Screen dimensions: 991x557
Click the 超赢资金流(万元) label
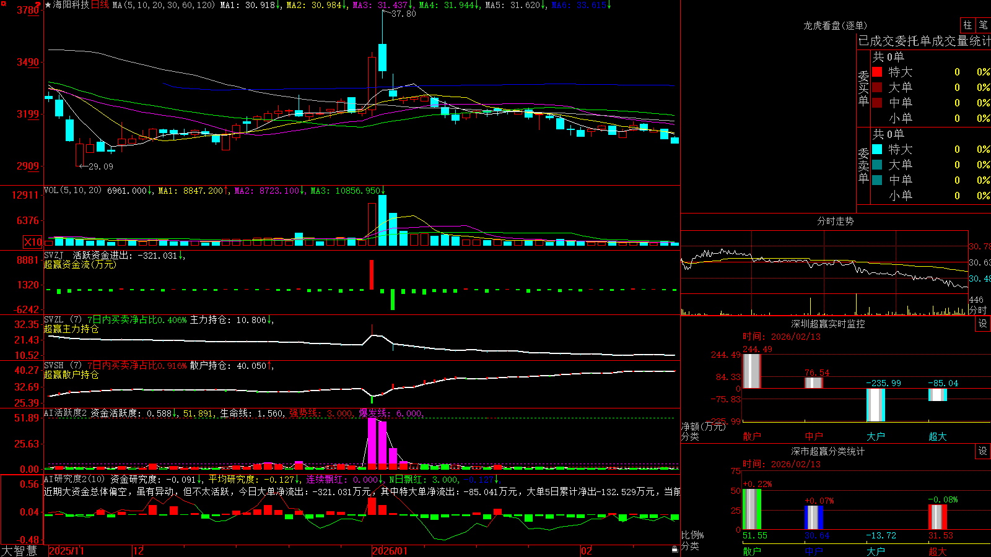click(x=80, y=265)
